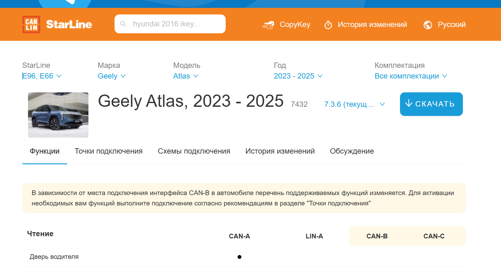Open the Модель Atlas dropdown
Screen dimensions: 501x267
tap(185, 76)
